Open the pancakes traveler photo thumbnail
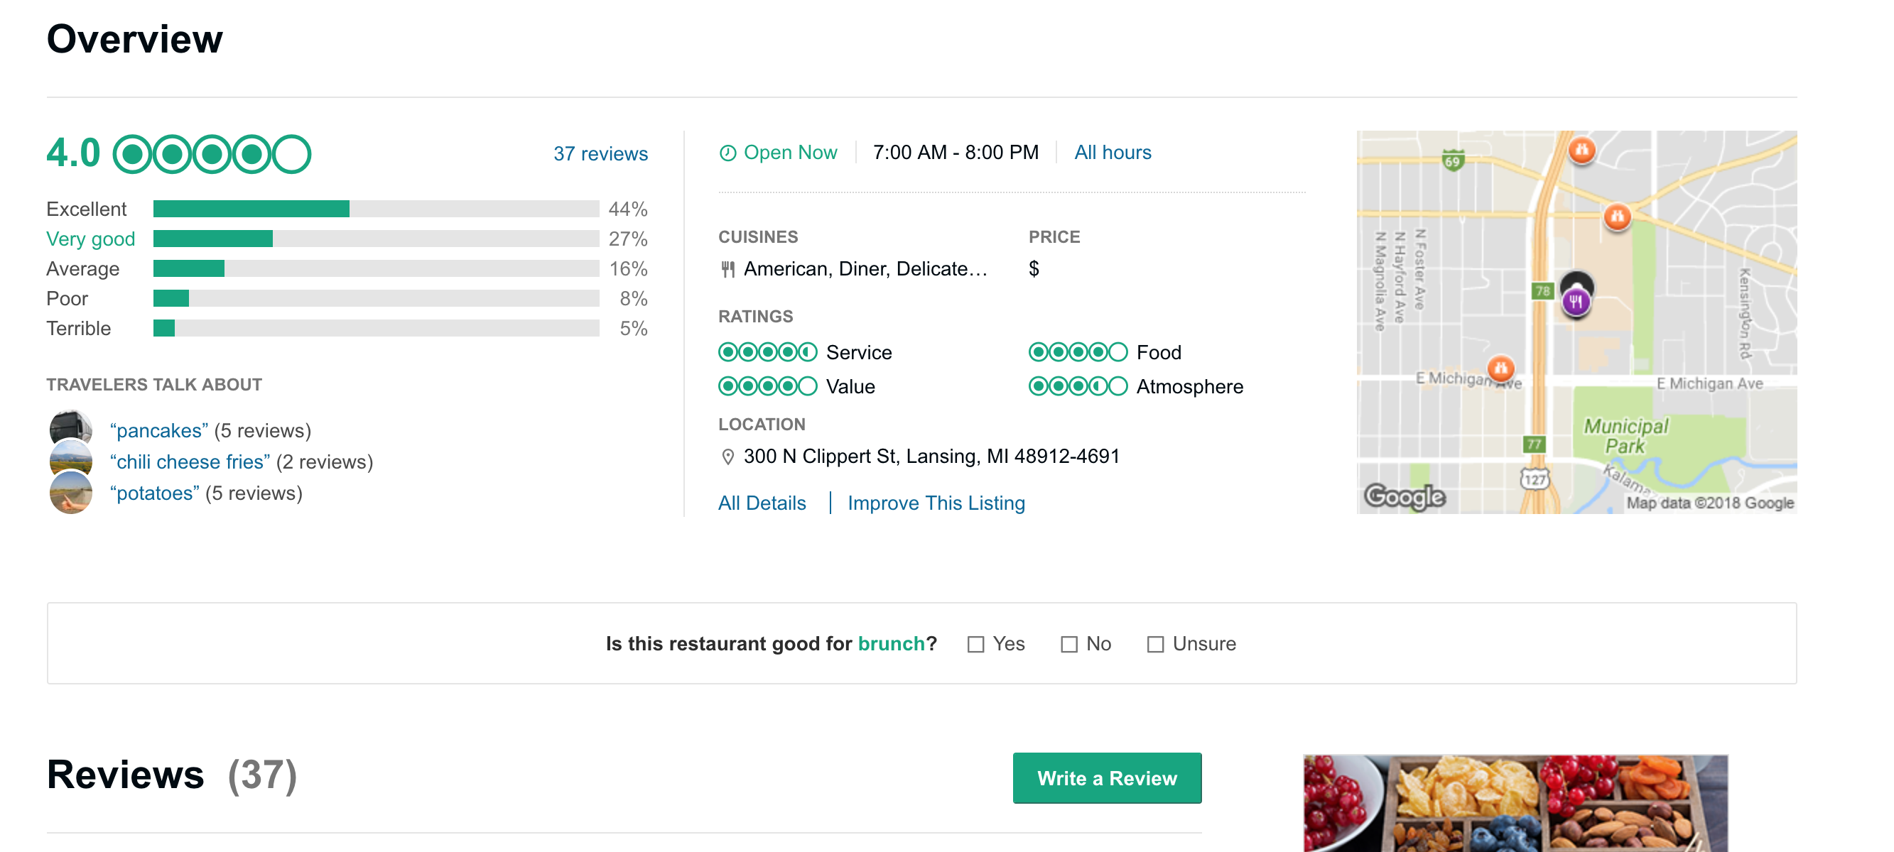 point(70,429)
